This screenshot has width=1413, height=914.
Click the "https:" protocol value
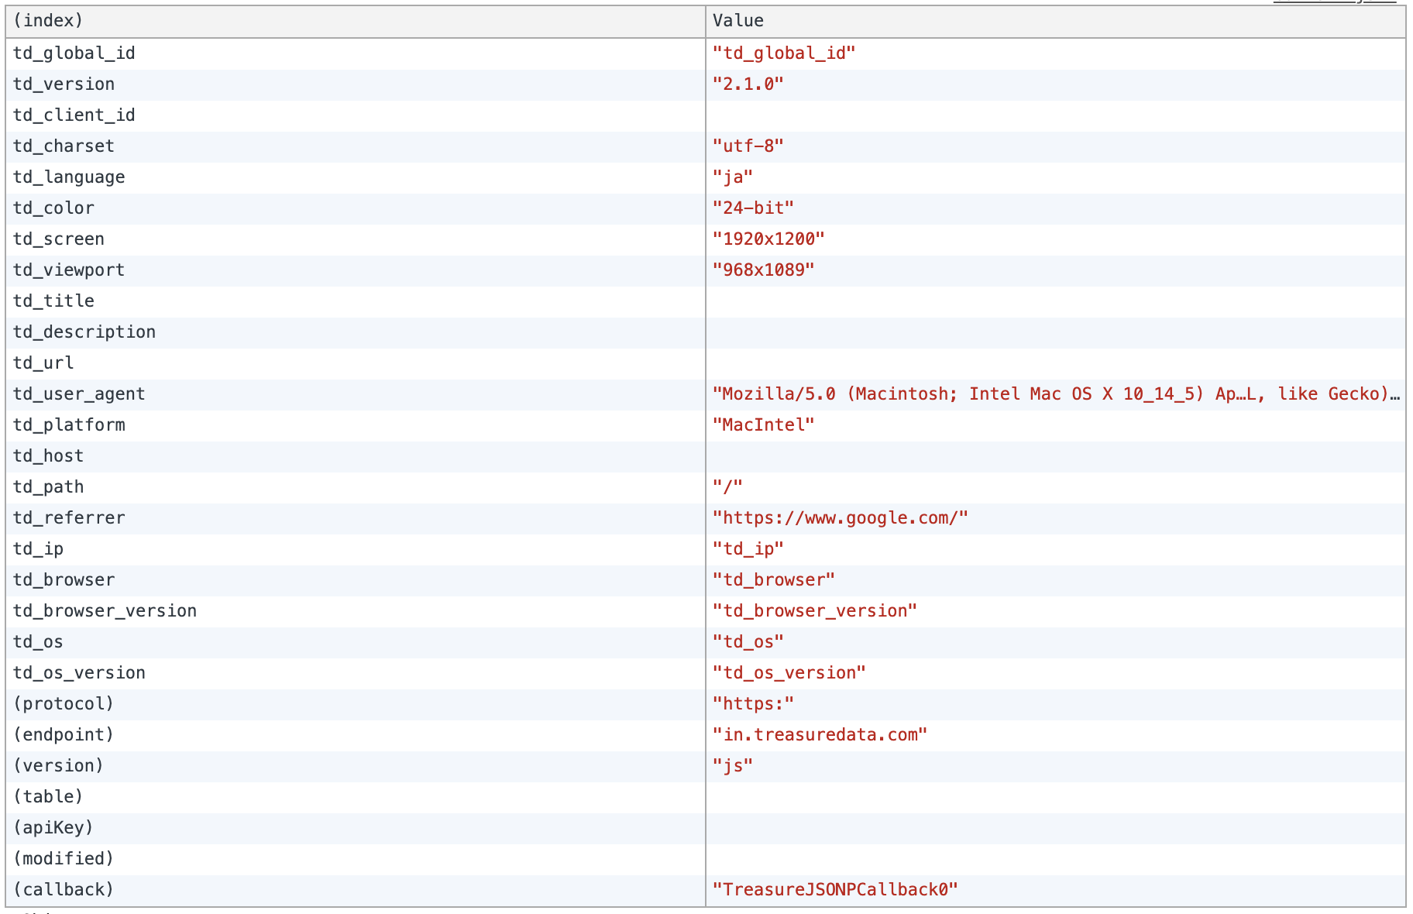coord(754,704)
